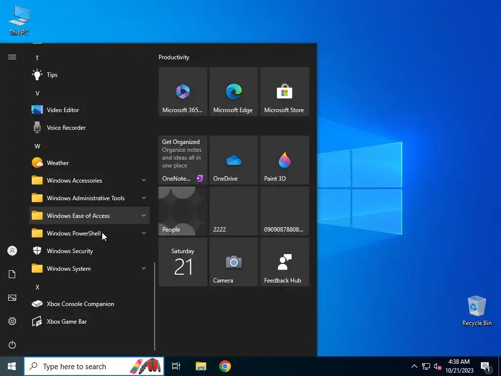The height and width of the screenshot is (376, 501).
Task: Select the This PC desktop icon
Action: click(19, 21)
